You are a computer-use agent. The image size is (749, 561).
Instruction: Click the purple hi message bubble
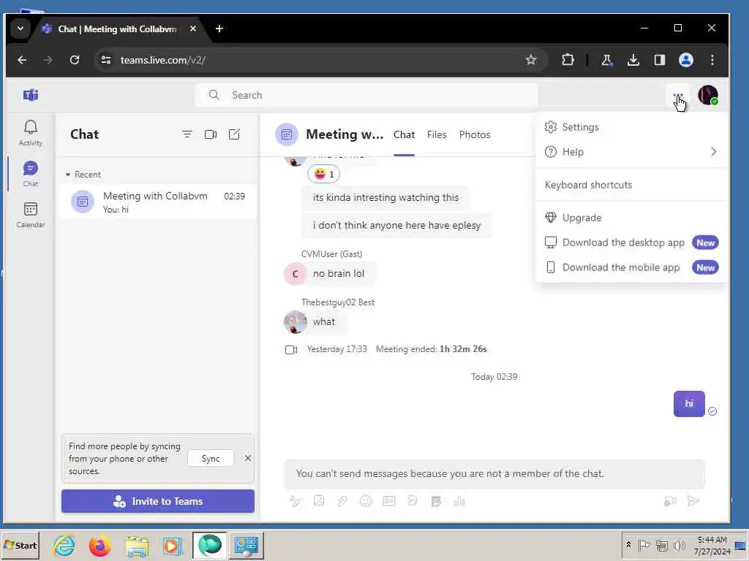689,403
